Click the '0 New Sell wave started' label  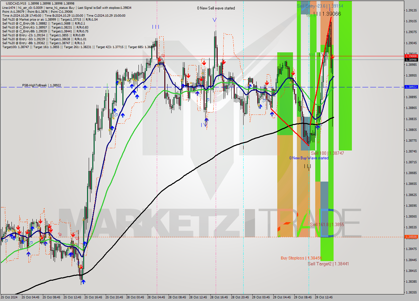[x=216, y=8]
